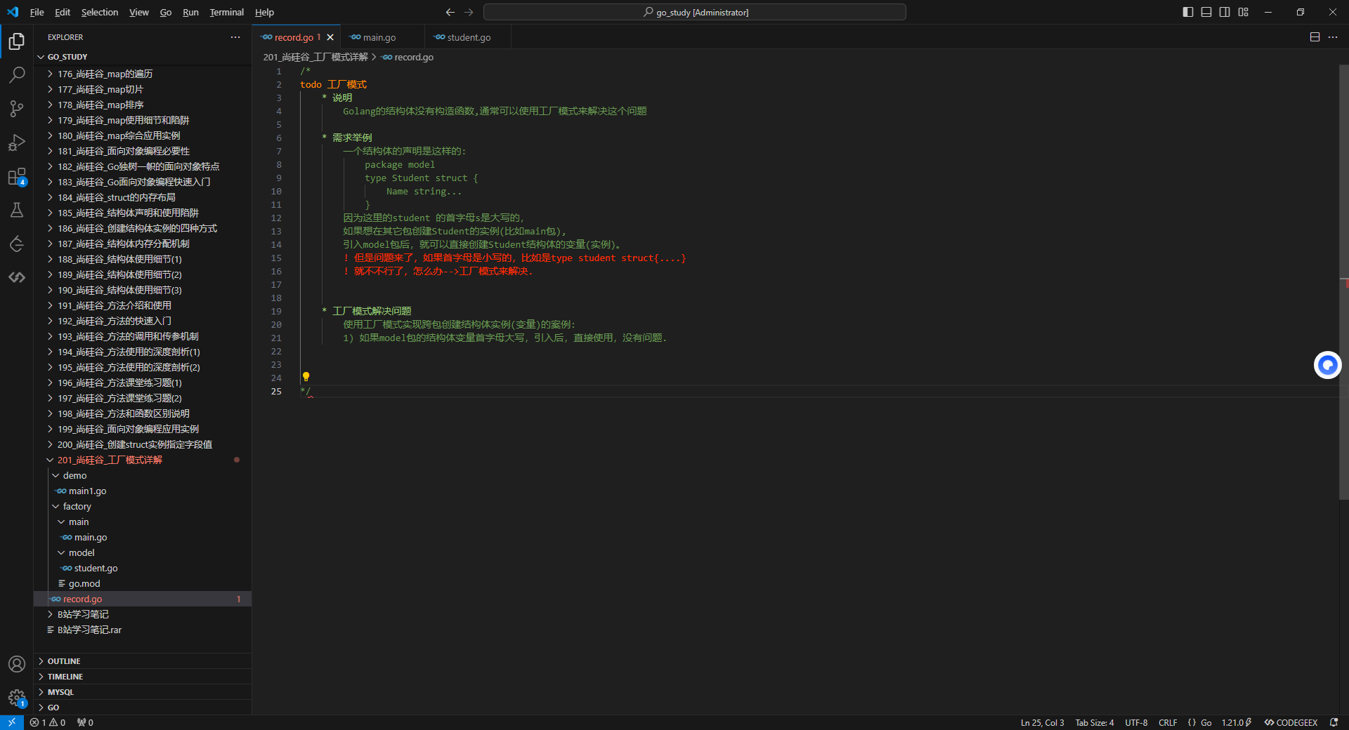Expand the MYSQL section
Viewport: 1349px width, 730px height.
143,692
